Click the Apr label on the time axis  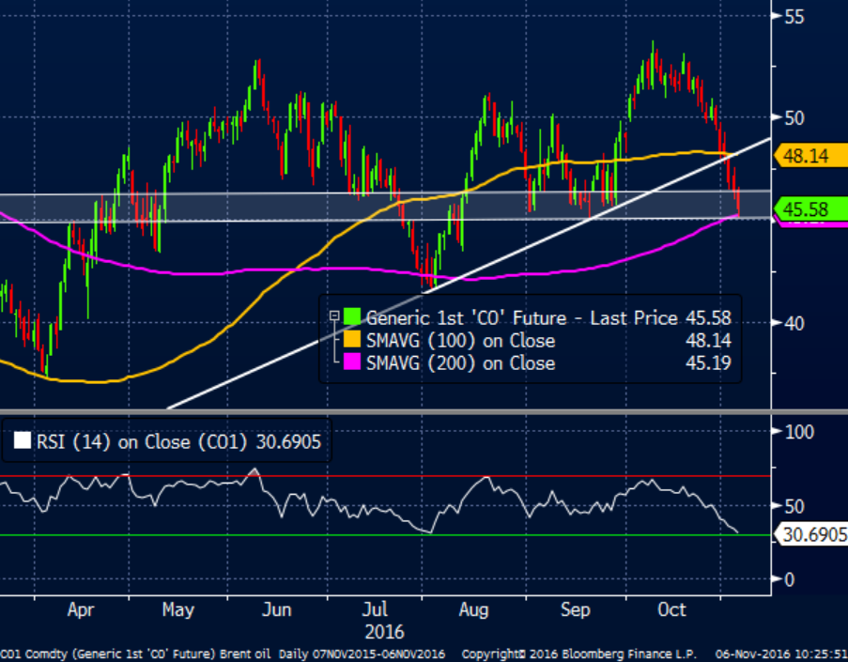(x=82, y=610)
